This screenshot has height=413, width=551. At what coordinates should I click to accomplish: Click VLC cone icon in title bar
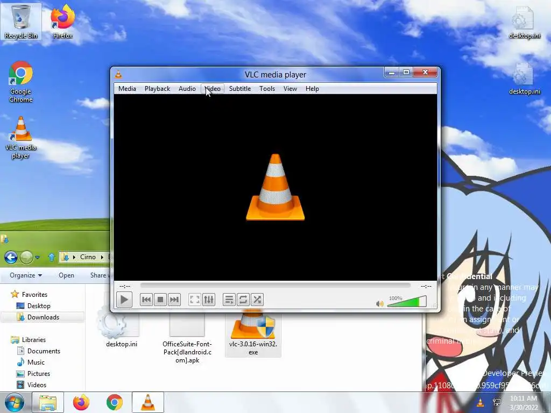click(119, 74)
